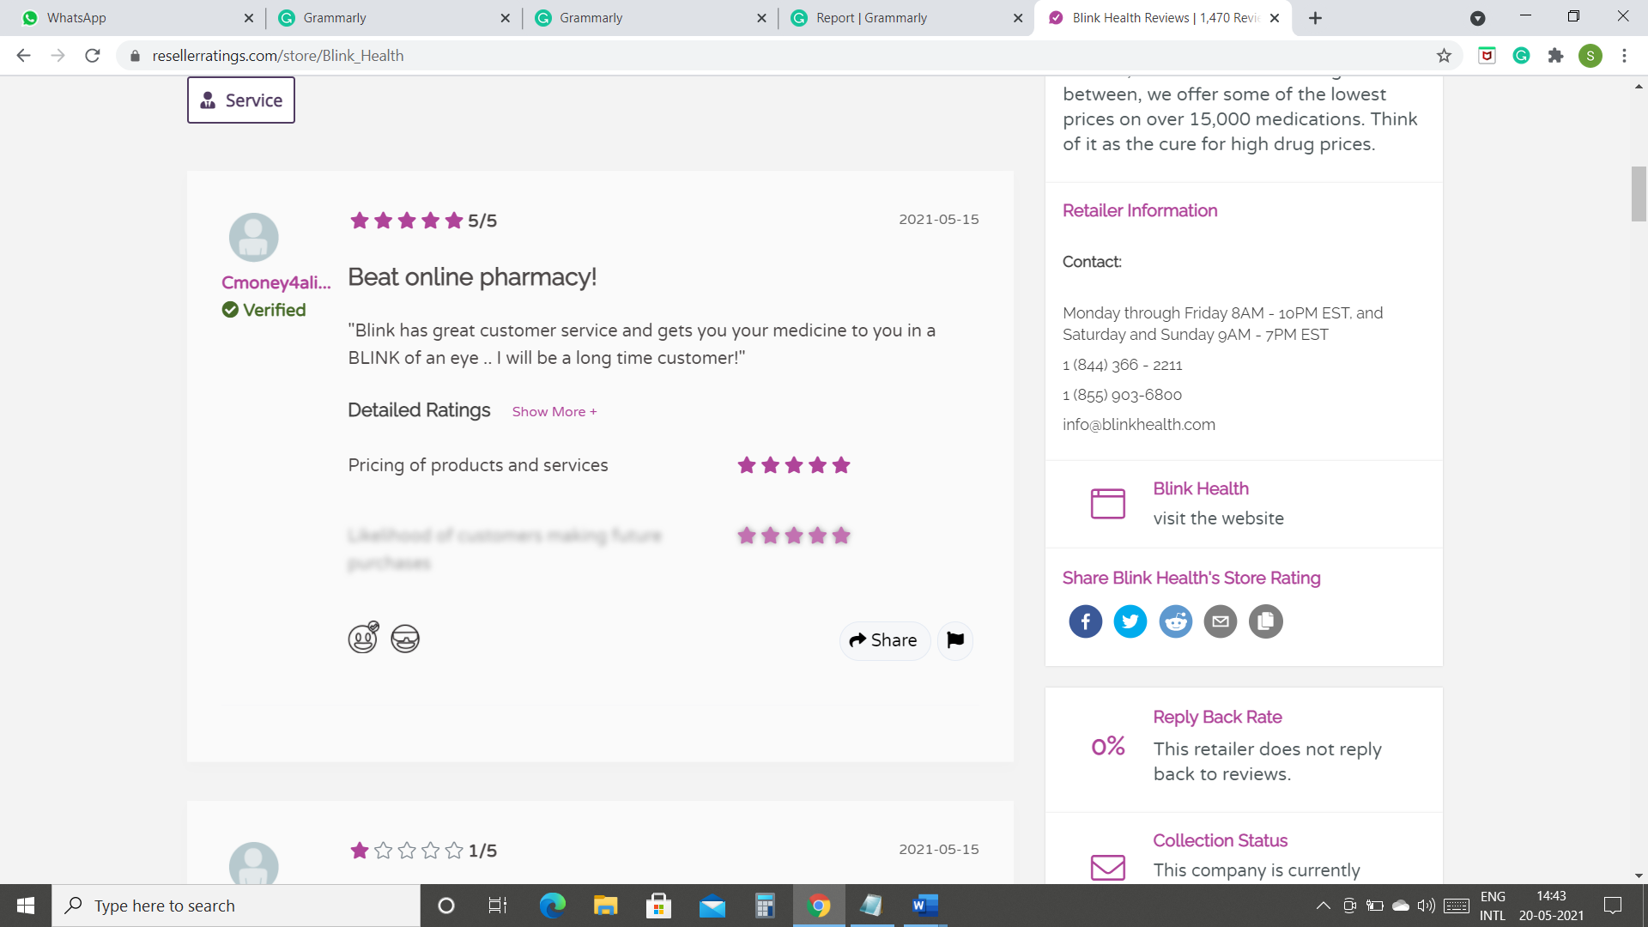The width and height of the screenshot is (1648, 927).
Task: Open Cmoney4ali reviewer profile
Action: coord(276,282)
